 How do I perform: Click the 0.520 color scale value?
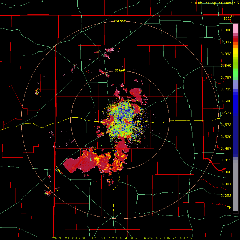[x=226, y=137]
